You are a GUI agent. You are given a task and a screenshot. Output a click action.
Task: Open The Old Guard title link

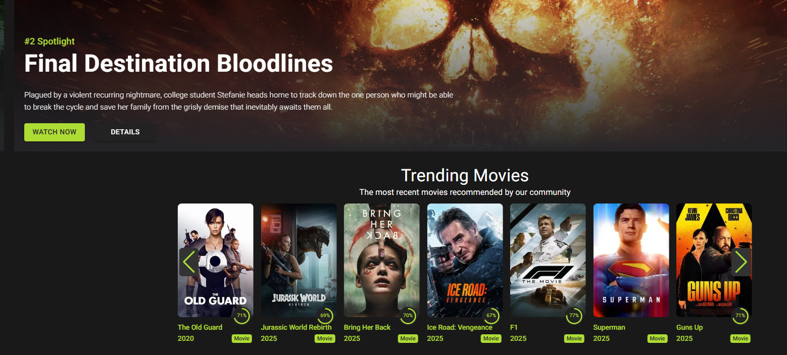(x=200, y=327)
